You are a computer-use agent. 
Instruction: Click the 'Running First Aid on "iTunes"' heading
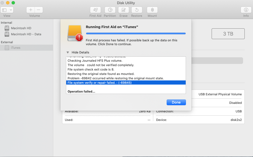[112, 27]
